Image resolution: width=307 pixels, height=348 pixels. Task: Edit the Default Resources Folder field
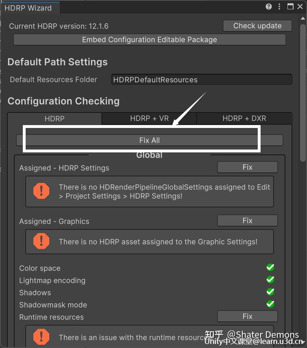coord(202,79)
